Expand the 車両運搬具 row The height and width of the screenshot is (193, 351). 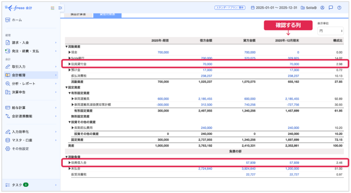(73, 99)
